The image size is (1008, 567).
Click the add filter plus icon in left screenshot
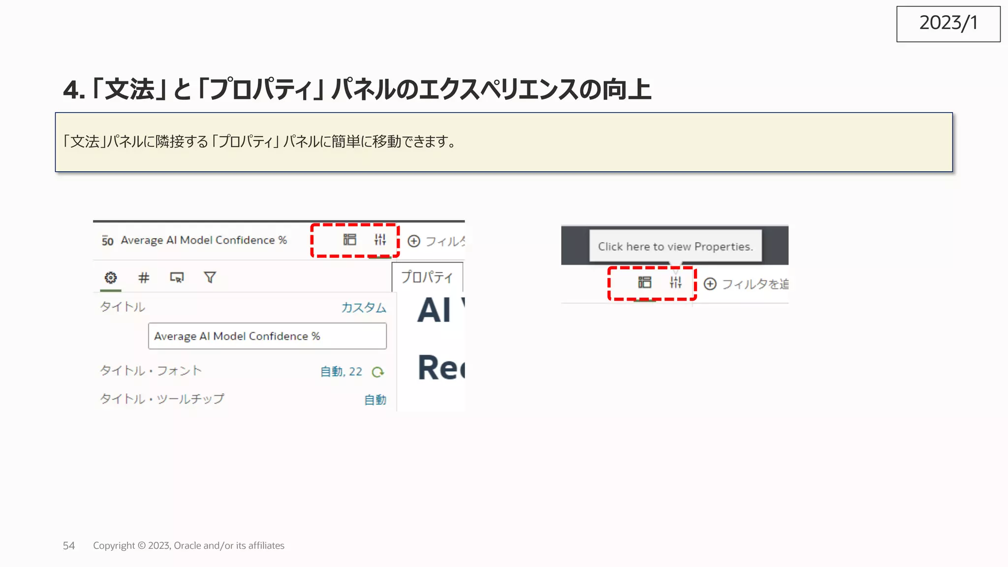(414, 241)
